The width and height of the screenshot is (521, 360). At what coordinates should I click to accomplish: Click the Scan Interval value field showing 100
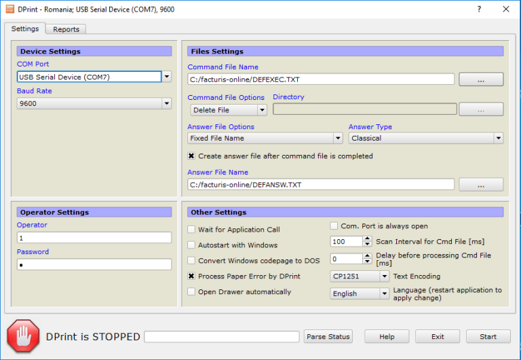coord(346,242)
